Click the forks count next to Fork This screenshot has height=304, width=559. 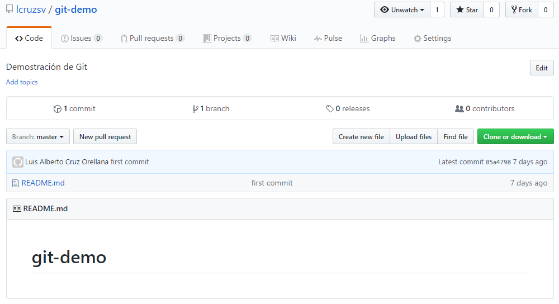coord(546,9)
